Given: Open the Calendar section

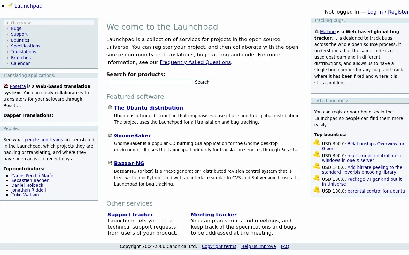Looking at the screenshot, I should pos(20,63).
